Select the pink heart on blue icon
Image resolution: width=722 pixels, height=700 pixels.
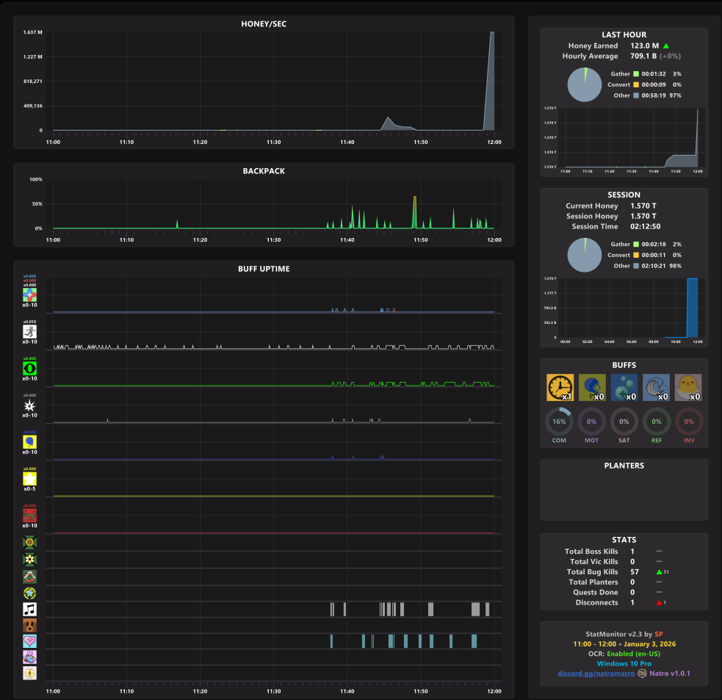click(29, 641)
